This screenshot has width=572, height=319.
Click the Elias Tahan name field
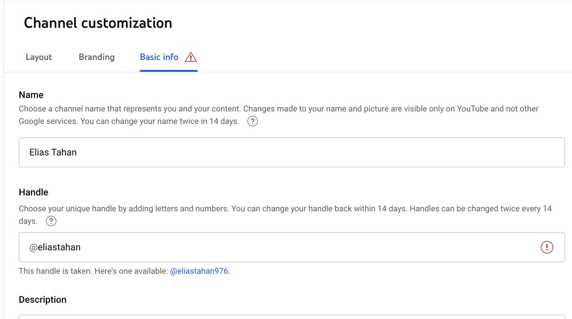(292, 153)
